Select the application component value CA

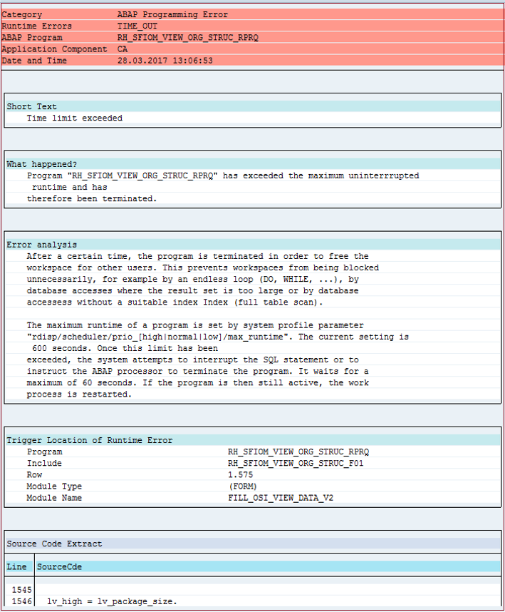pos(123,49)
